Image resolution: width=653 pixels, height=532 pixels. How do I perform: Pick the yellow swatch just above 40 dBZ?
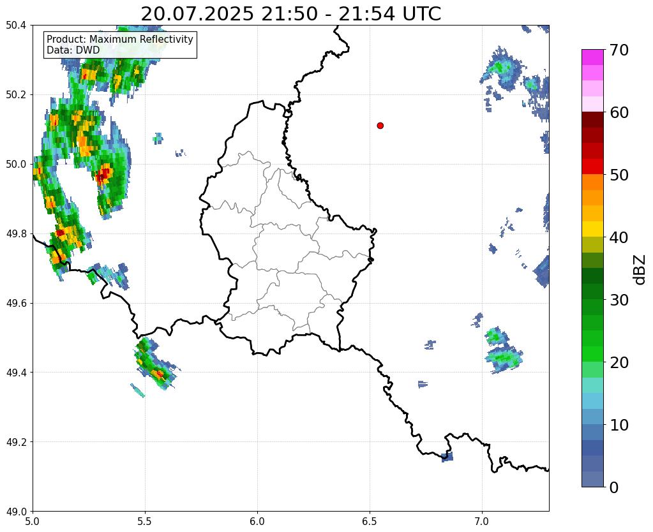coord(592,229)
